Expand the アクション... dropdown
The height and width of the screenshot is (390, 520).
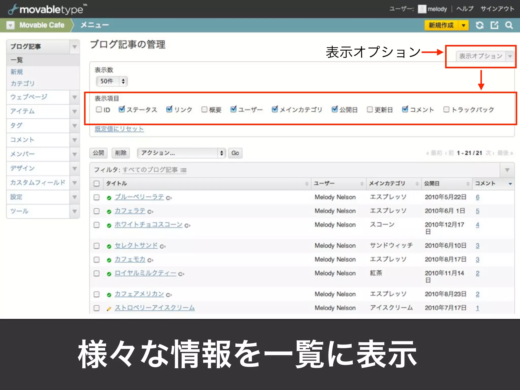(181, 153)
